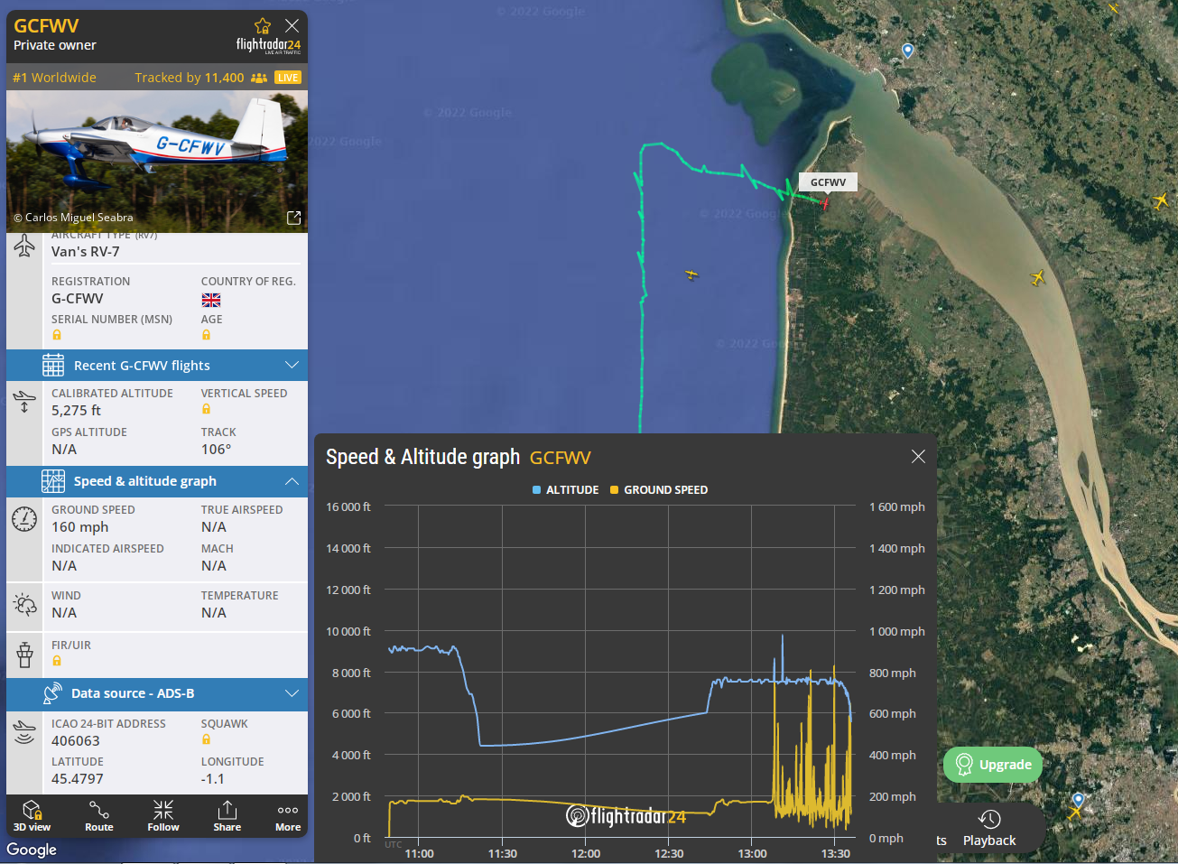Image resolution: width=1178 pixels, height=864 pixels.
Task: Add GCFWV to favorites with the star icon
Action: coord(263,25)
